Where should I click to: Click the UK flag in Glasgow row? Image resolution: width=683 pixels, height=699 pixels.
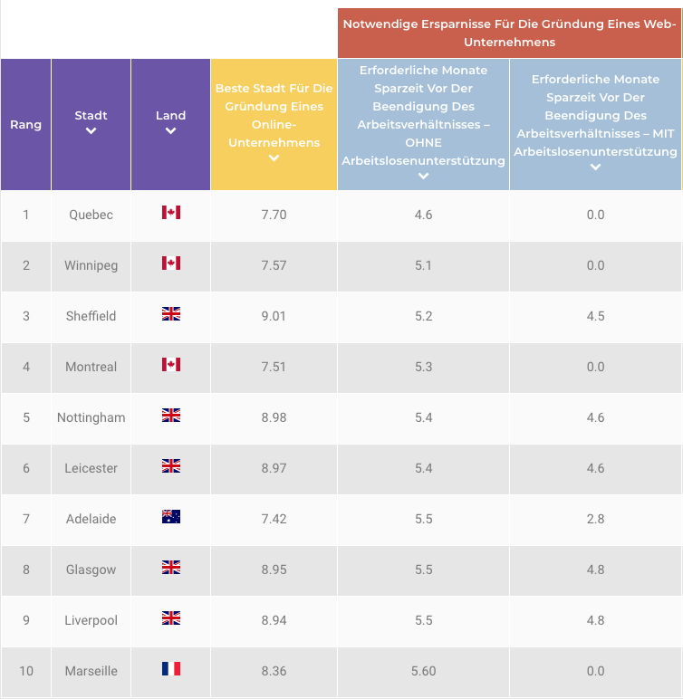pos(170,568)
